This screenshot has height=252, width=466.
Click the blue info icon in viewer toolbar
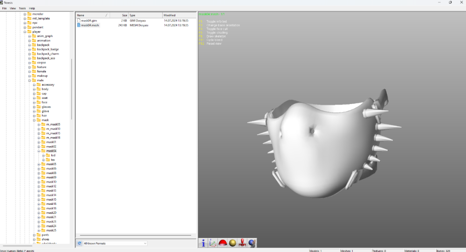click(x=203, y=243)
